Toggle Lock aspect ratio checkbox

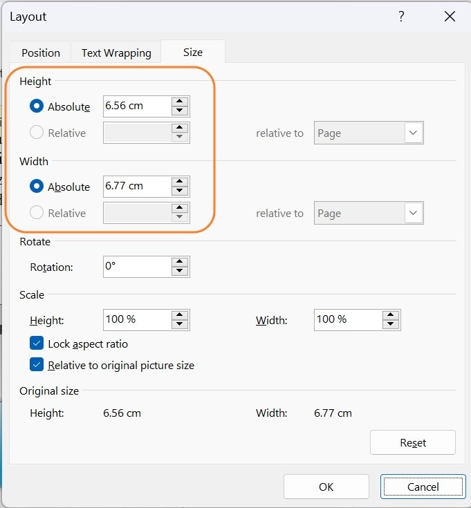pos(37,344)
